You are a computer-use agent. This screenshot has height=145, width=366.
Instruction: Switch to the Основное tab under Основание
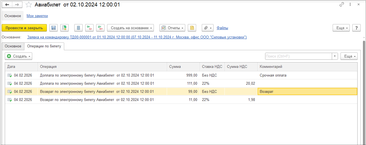(13, 46)
